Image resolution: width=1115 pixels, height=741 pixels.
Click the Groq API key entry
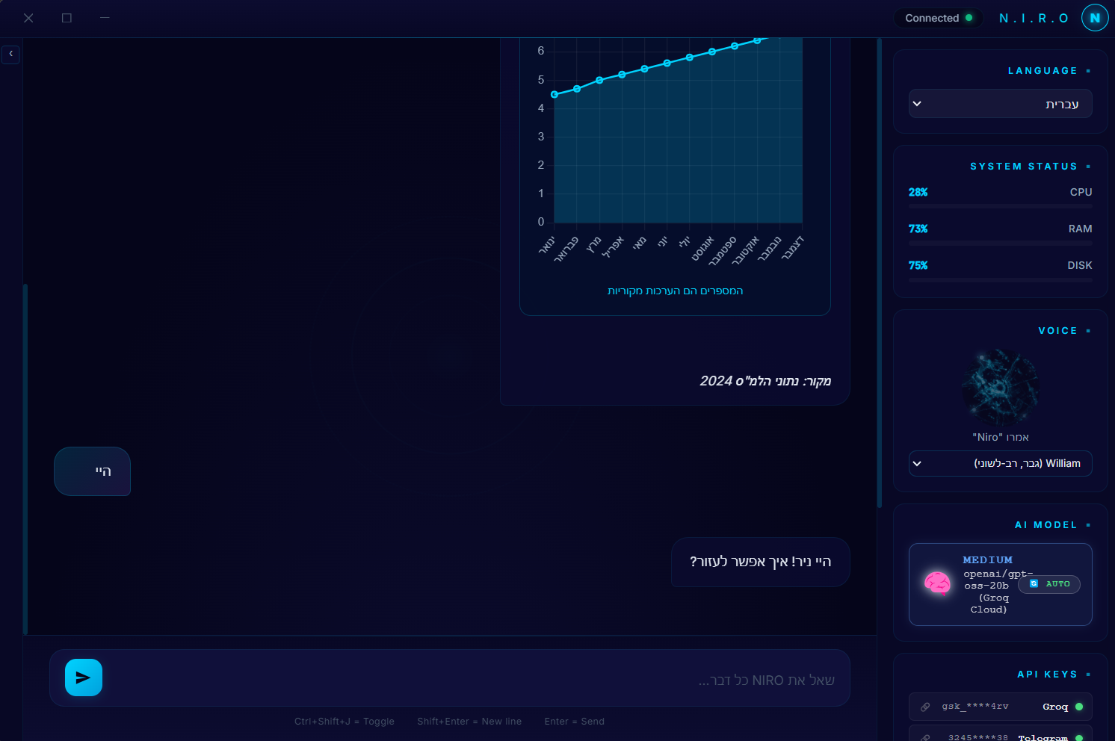[x=1000, y=707]
